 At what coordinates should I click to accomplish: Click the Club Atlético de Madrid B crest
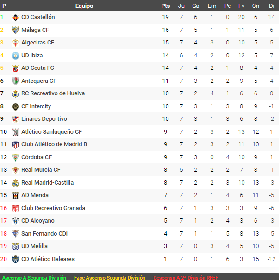point(15,144)
